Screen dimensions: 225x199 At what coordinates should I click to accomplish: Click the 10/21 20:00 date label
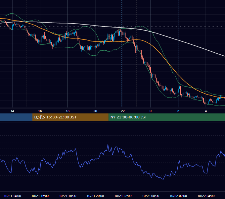95,196
